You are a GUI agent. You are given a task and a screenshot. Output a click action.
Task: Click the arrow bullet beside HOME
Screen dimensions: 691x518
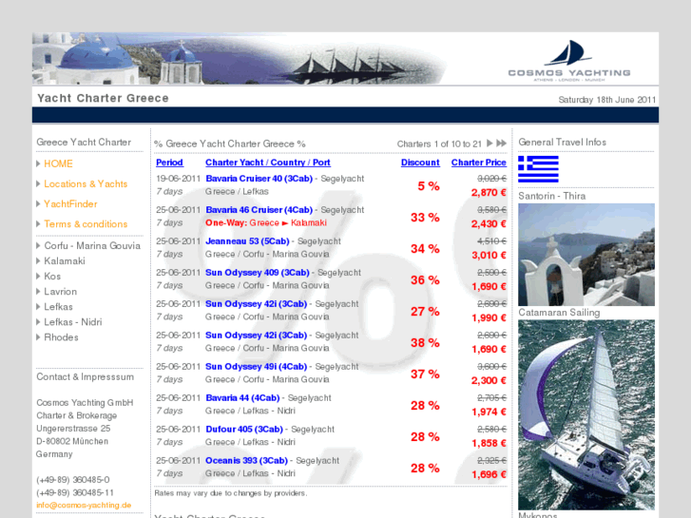tap(38, 164)
